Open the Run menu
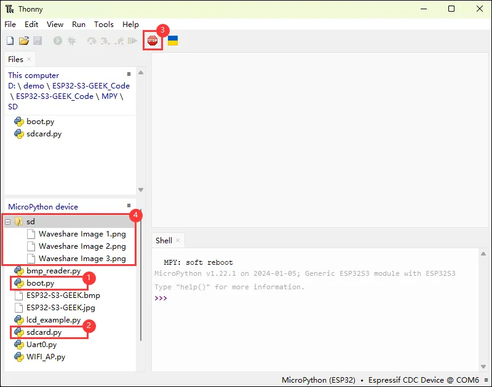This screenshot has height=387, width=492. (x=79, y=25)
